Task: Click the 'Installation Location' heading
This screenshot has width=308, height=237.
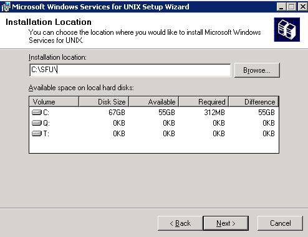Action: coord(49,22)
